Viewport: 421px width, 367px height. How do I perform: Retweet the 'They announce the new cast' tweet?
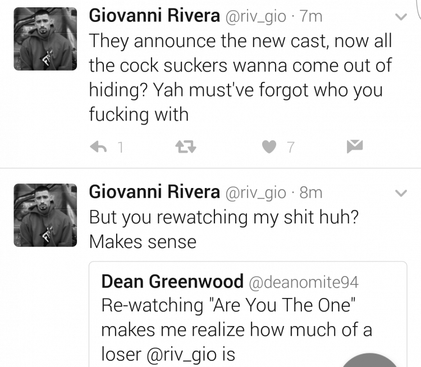(x=186, y=147)
